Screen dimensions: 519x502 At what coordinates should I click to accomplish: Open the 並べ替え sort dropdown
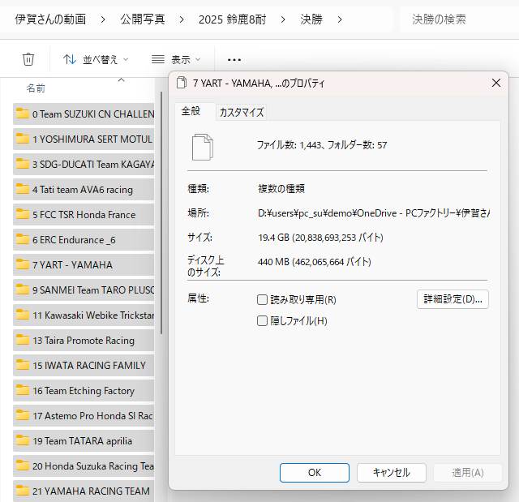click(96, 59)
